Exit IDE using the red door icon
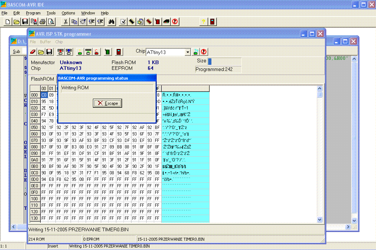The width and height of the screenshot is (376, 250). pyautogui.click(x=212, y=22)
